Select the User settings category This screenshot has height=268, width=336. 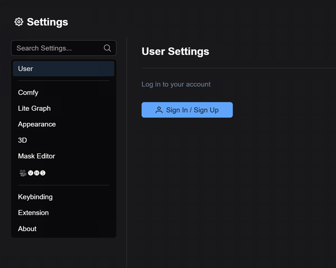(x=64, y=69)
